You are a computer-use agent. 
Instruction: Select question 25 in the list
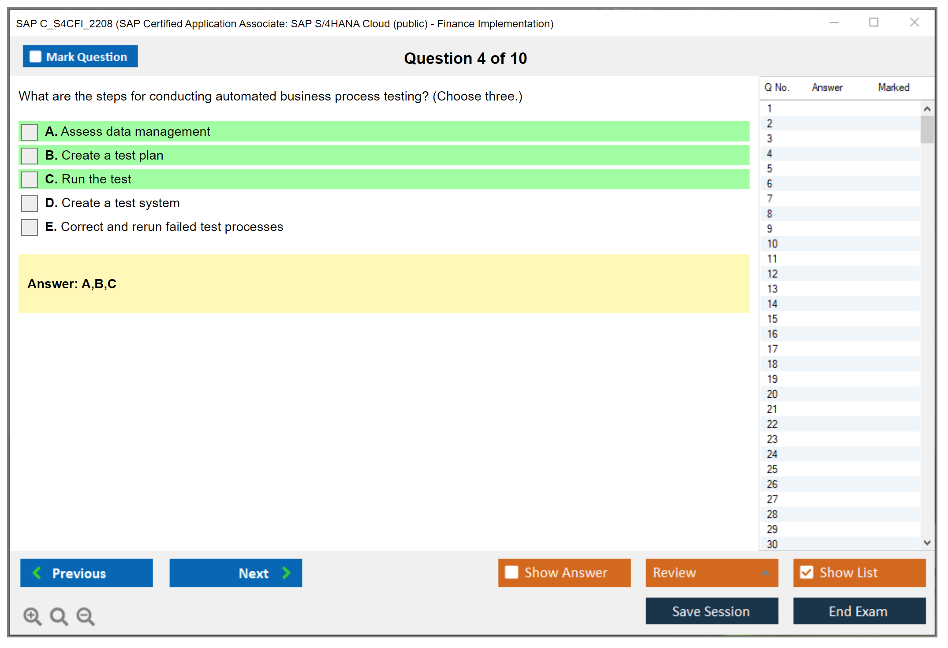(x=772, y=469)
